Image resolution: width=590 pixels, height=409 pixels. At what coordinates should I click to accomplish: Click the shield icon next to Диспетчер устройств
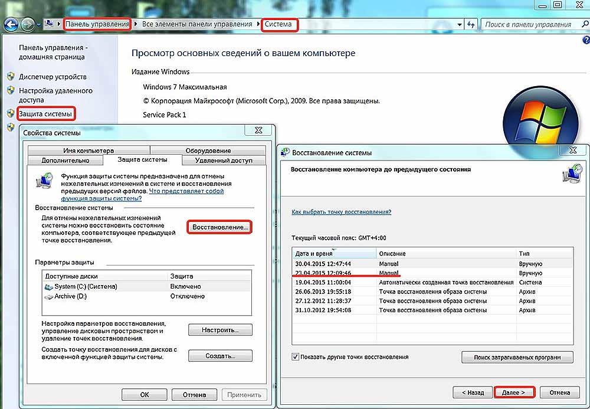click(x=10, y=77)
